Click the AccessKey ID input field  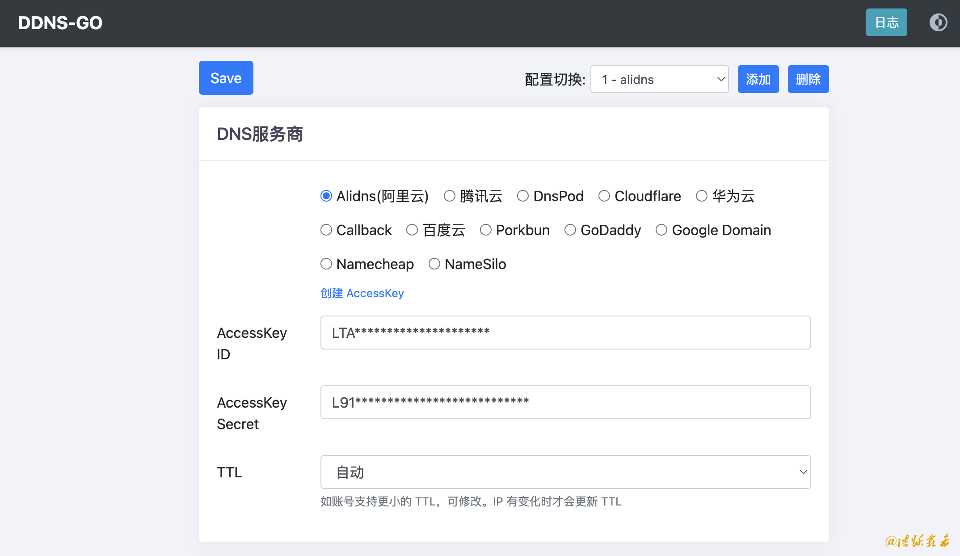pos(565,333)
